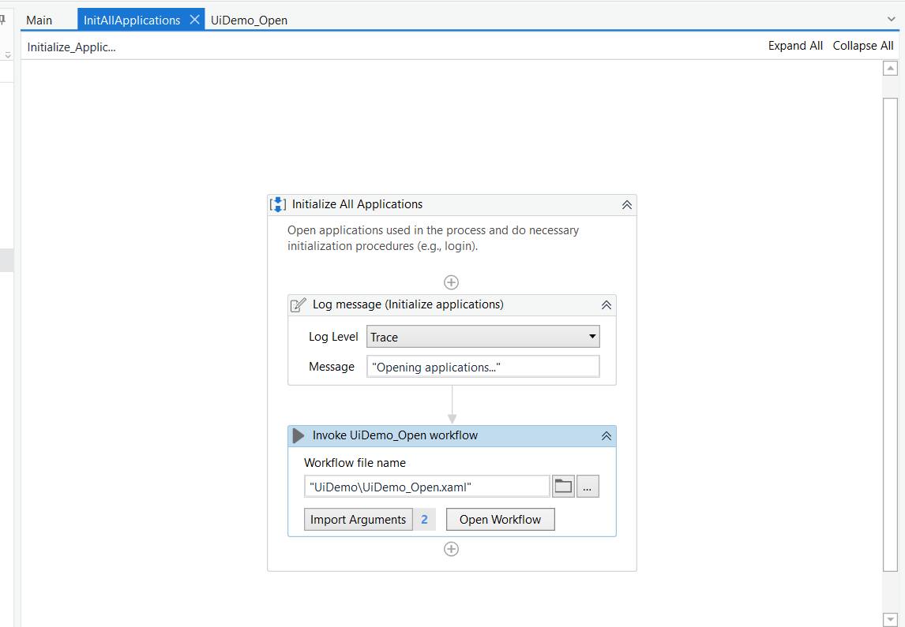The image size is (905, 627).
Task: Click the pencil icon on Log message activity
Action: [x=298, y=304]
